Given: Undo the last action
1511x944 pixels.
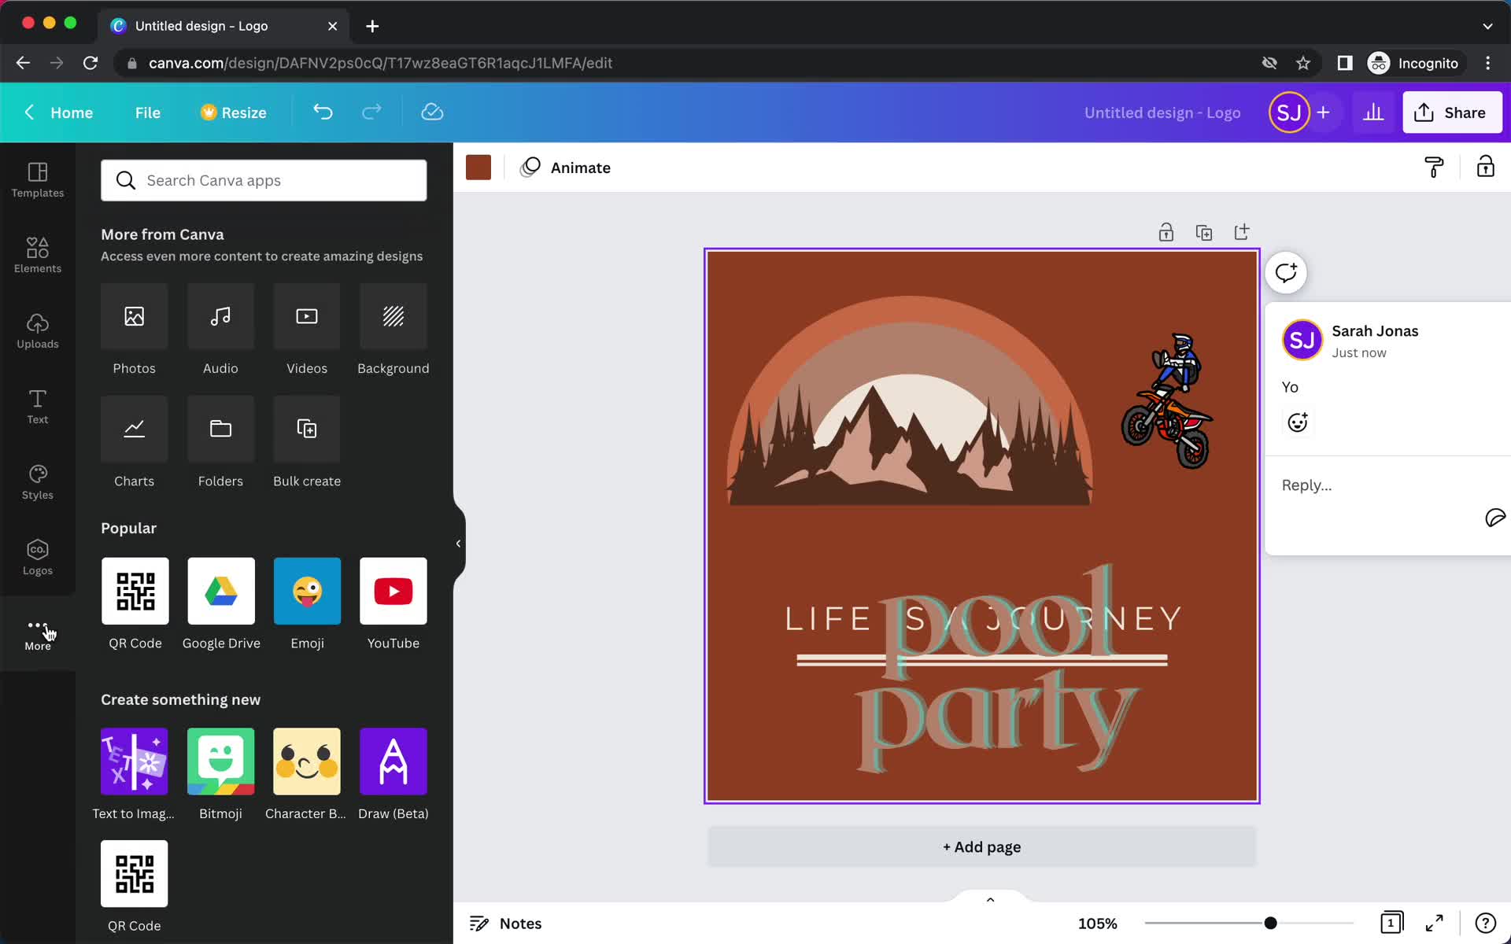Looking at the screenshot, I should pyautogui.click(x=323, y=112).
